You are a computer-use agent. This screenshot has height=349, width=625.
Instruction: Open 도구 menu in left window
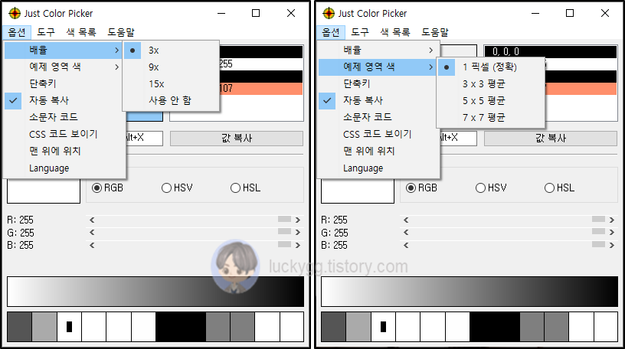click(x=46, y=32)
